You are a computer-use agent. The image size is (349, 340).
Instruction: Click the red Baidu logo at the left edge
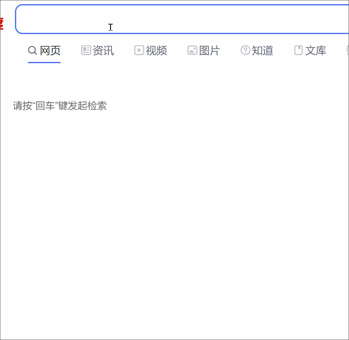pyautogui.click(x=2, y=23)
